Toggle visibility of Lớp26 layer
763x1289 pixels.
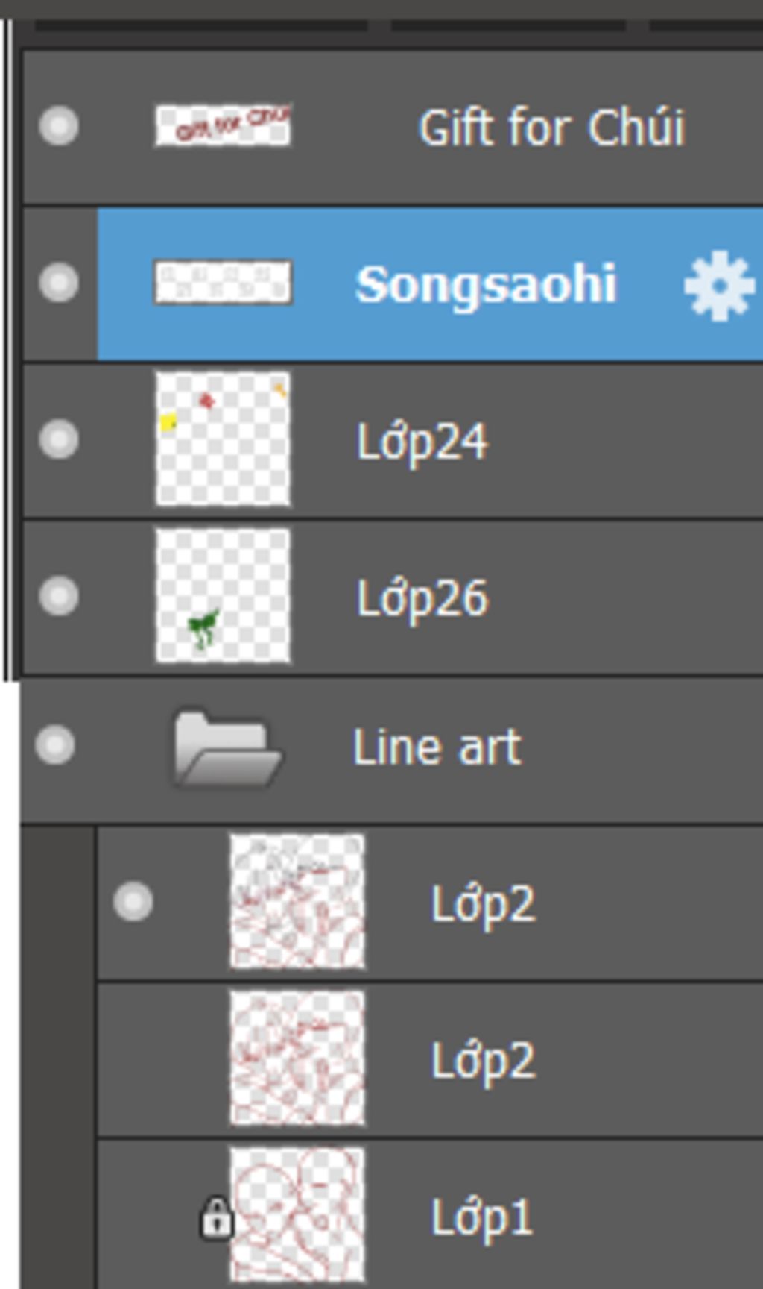pos(59,595)
